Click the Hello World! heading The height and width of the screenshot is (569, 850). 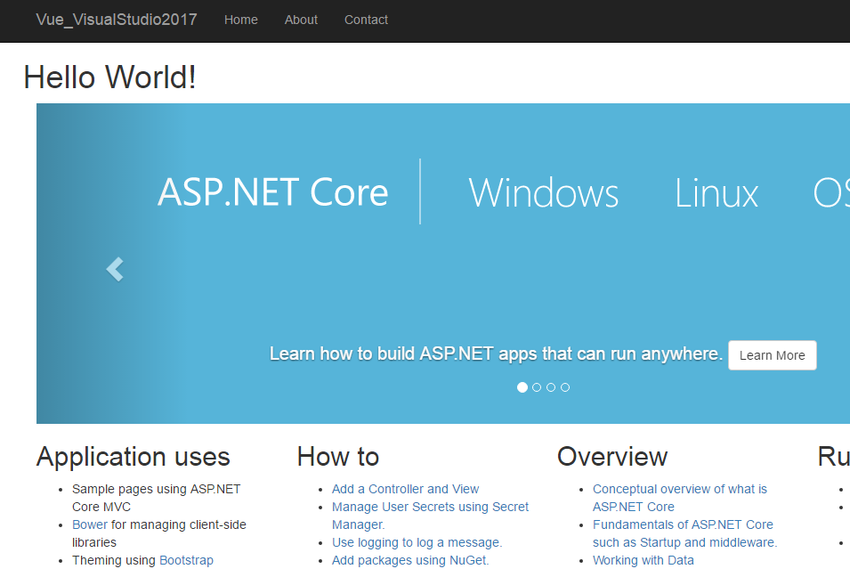(x=109, y=77)
